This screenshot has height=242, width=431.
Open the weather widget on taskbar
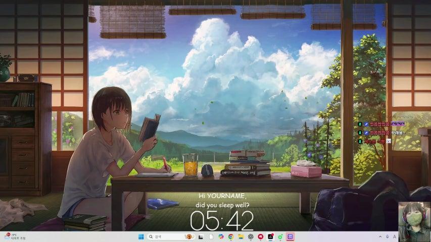[15, 237]
